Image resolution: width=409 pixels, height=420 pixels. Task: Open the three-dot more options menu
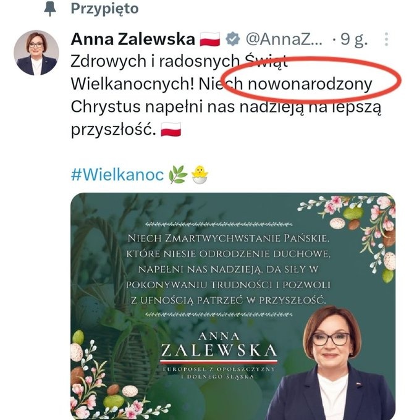[386, 40]
